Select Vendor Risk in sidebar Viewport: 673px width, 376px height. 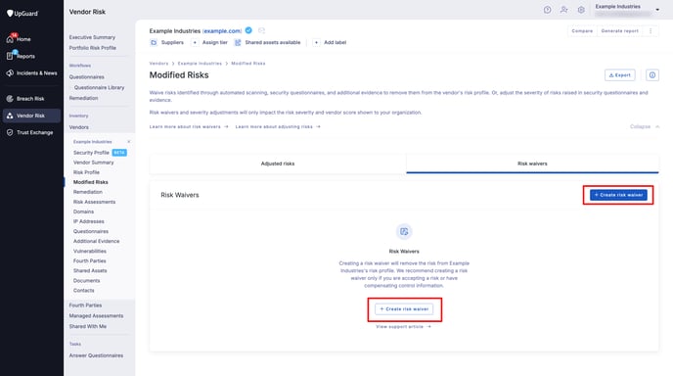click(x=31, y=116)
